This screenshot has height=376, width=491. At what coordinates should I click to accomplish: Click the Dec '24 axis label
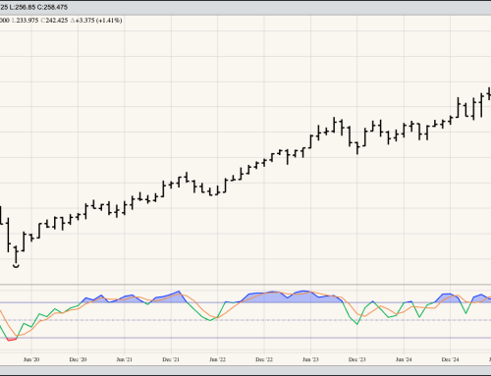click(450, 359)
